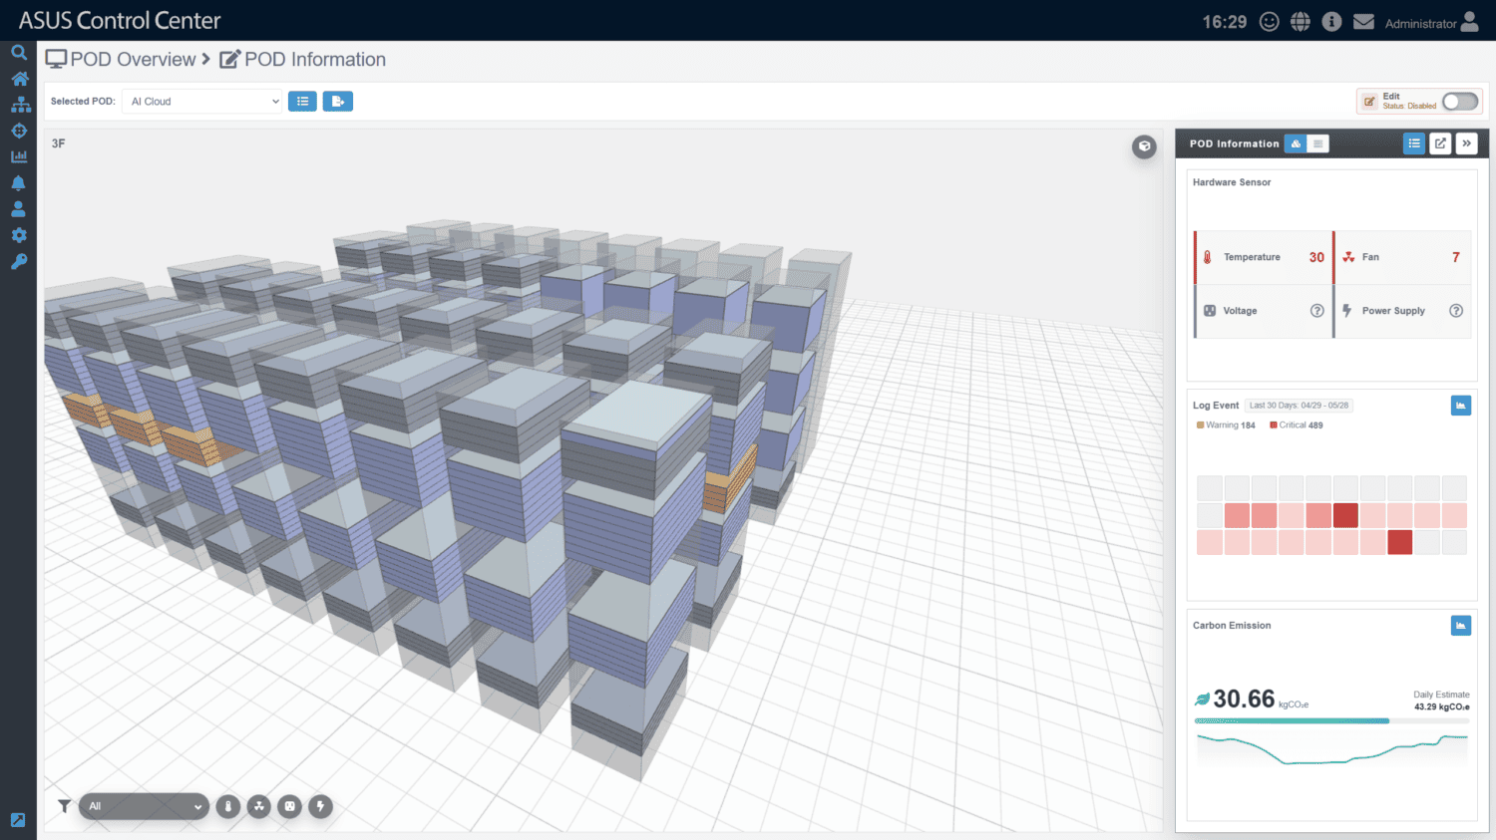1496x840 pixels.
Task: Expand the All filter dropdown at the bottom
Action: (145, 806)
